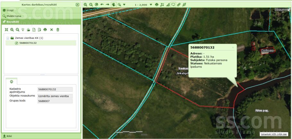Click the map zoom in magnifier
The width and height of the screenshot is (292, 139).
click(x=85, y=5)
